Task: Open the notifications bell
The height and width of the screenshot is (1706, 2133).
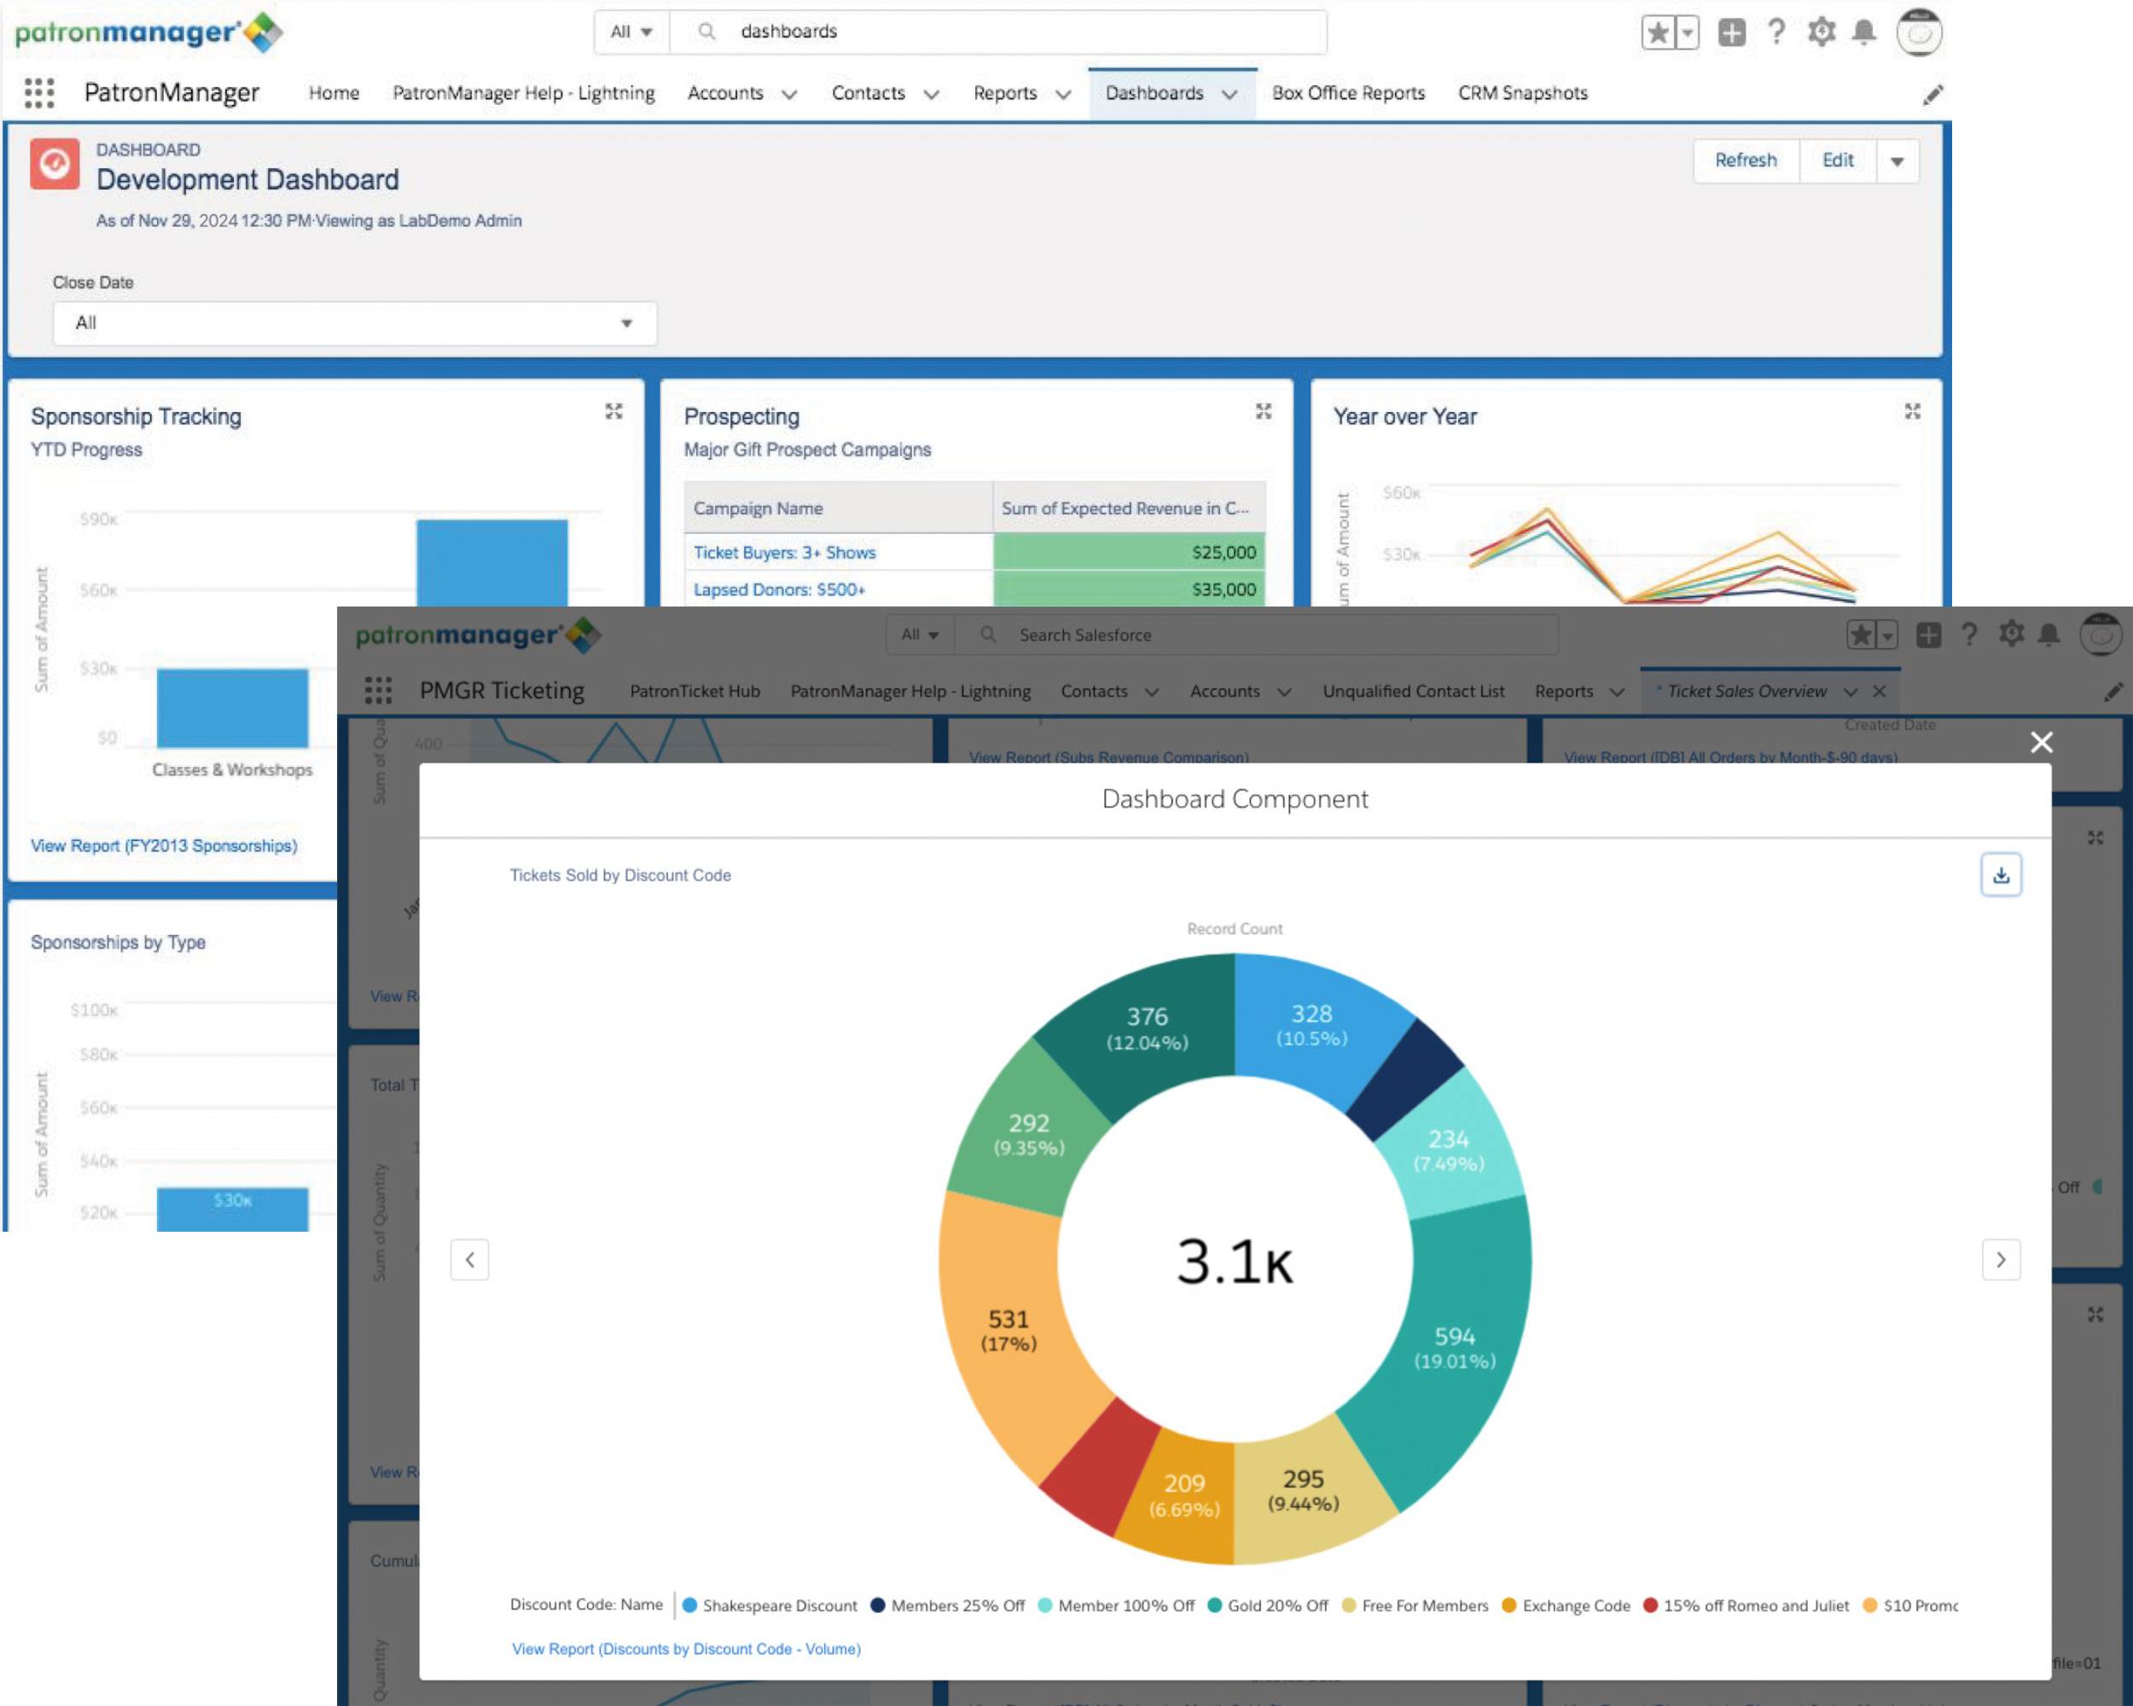Action: click(1864, 32)
